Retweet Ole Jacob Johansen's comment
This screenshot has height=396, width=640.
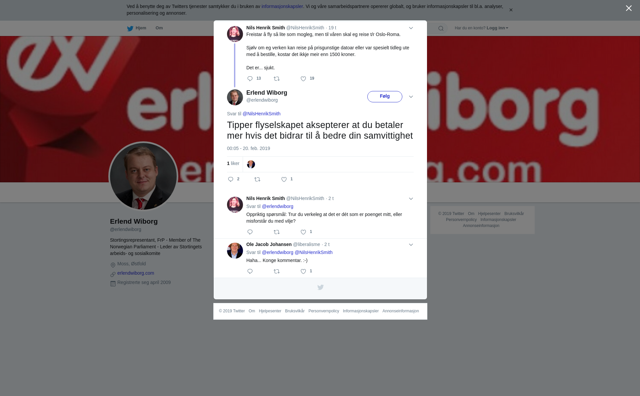point(277,271)
